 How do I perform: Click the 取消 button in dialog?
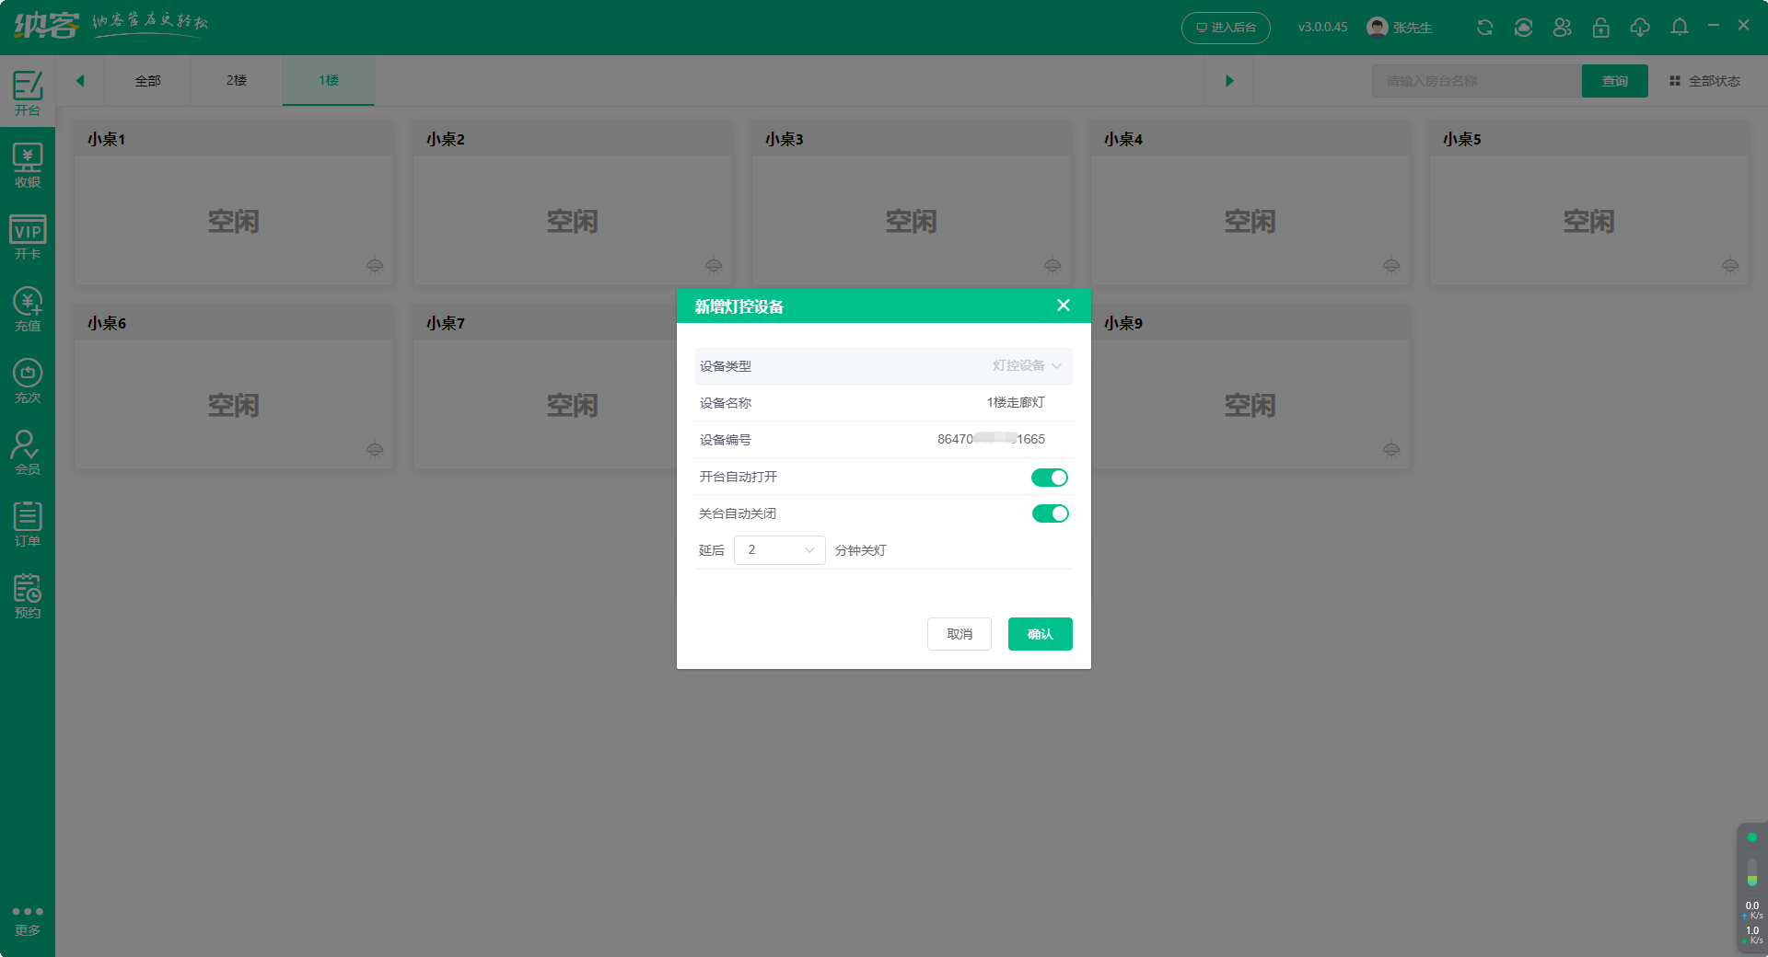pos(959,634)
